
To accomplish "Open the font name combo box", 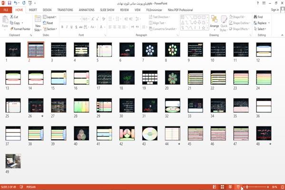I will [x=70, y=19].
